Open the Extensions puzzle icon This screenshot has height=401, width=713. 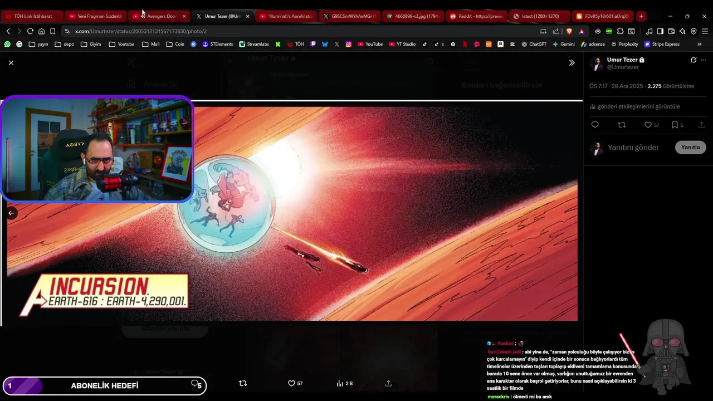620,31
